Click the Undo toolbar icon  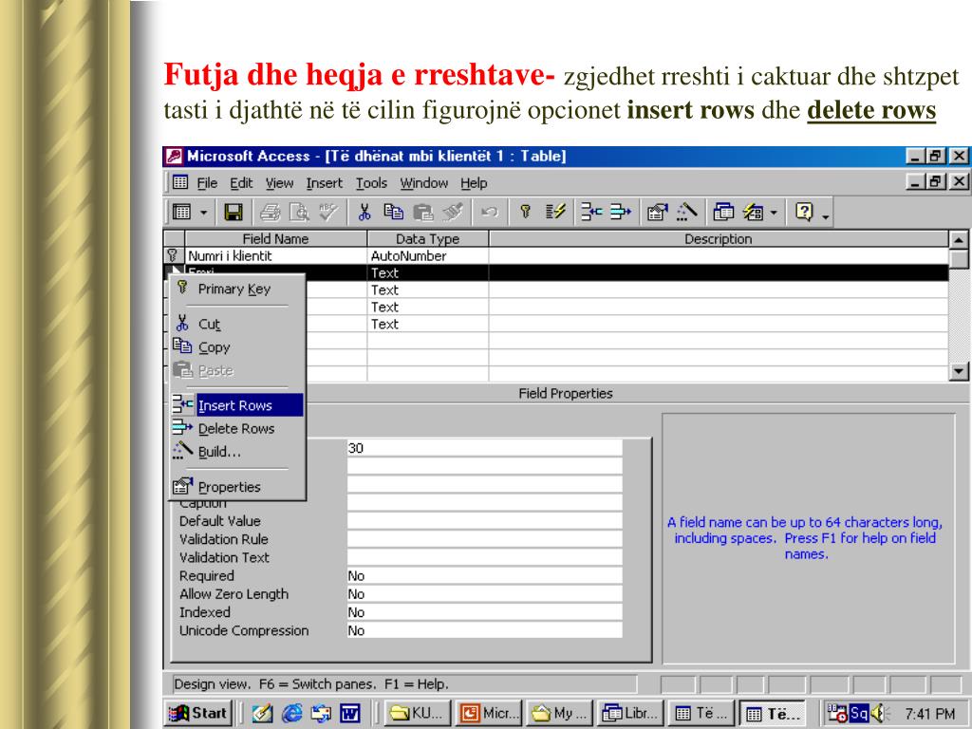pos(490,213)
